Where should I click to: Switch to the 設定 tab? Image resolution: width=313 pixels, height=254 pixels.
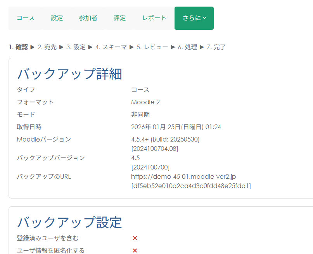point(57,18)
